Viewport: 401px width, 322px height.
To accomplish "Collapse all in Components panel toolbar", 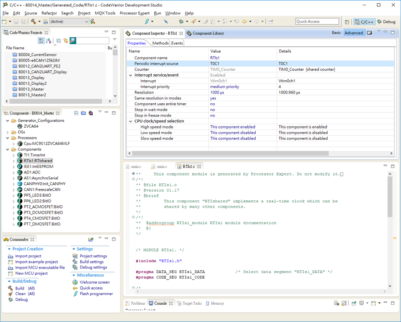I will click(76, 113).
